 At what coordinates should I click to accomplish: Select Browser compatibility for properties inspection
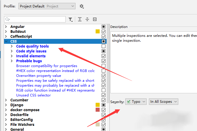pyautogui.click(x=47, y=66)
